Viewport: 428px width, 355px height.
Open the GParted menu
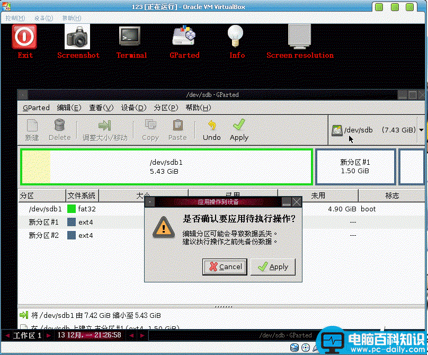[x=36, y=108]
